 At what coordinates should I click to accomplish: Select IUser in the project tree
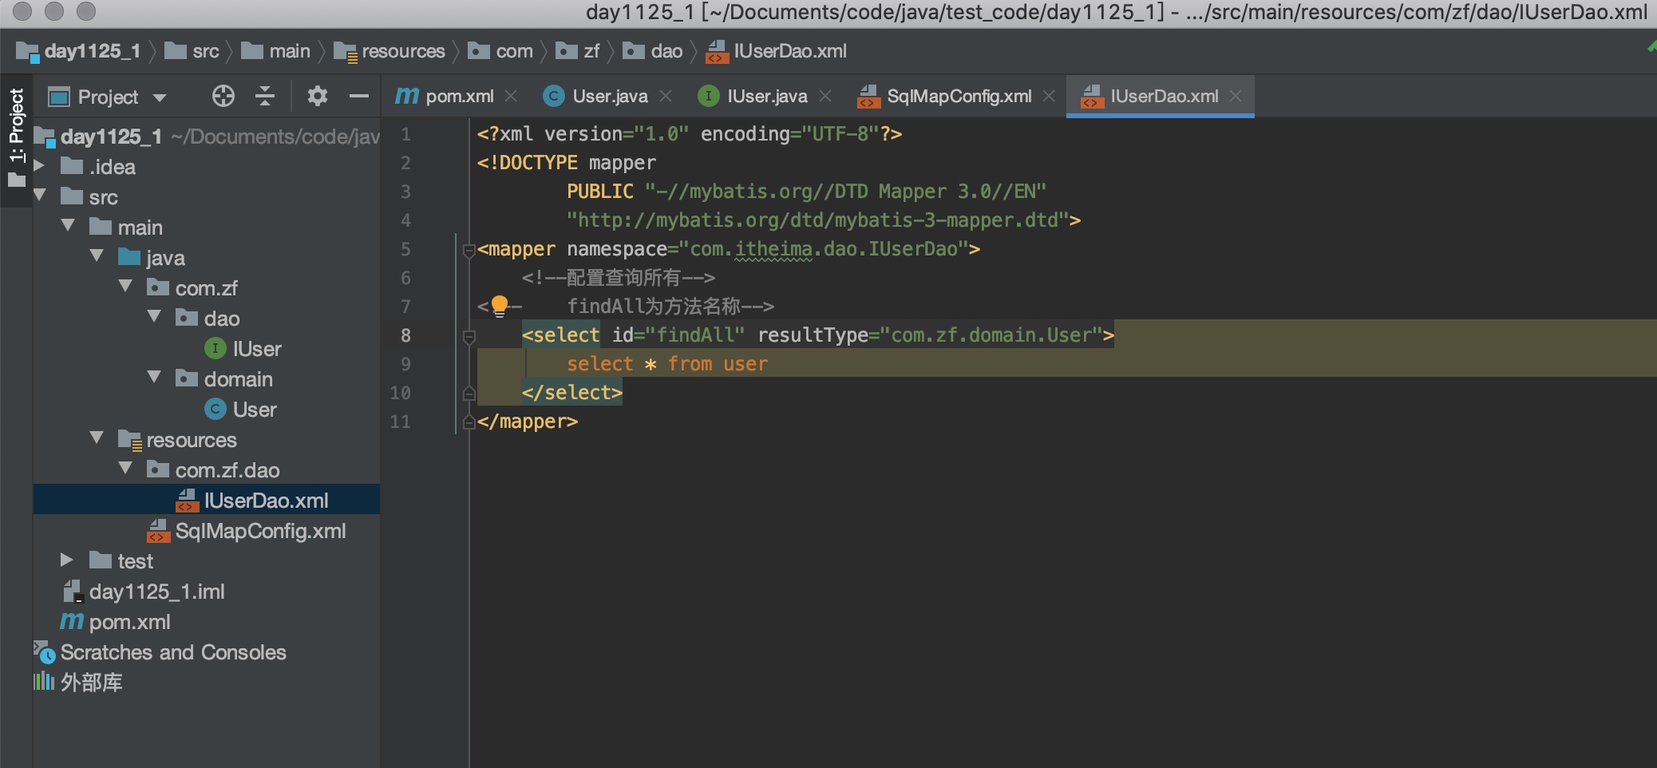pos(257,349)
